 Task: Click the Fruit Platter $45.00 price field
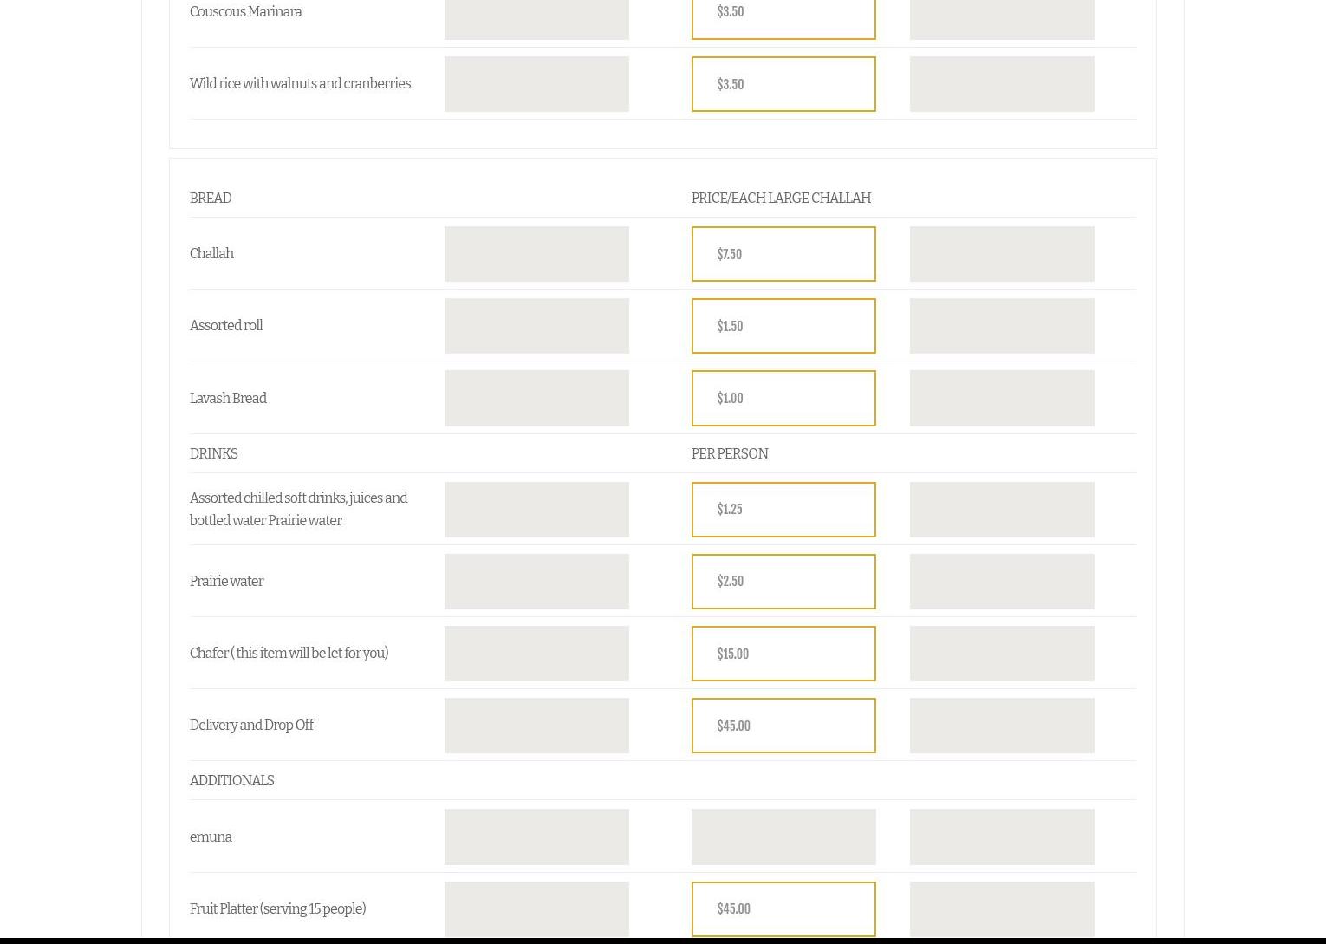(783, 909)
